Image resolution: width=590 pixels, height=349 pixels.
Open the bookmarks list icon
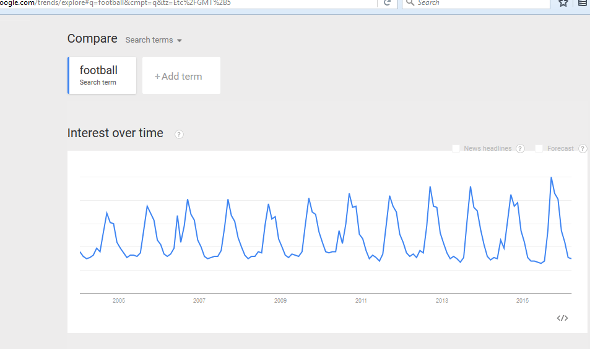(x=583, y=3)
